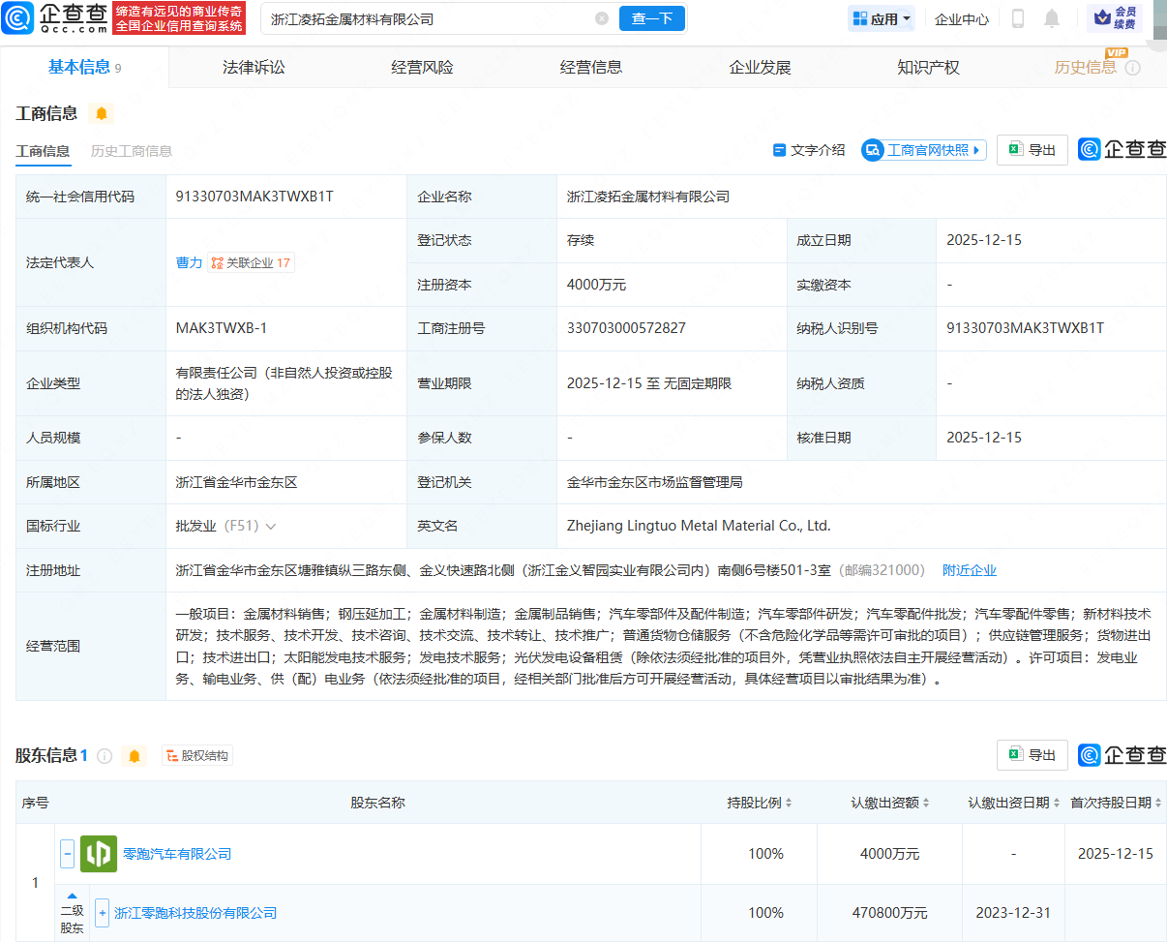The width and height of the screenshot is (1167, 942).
Task: Click the 查一下 search button
Action: click(651, 18)
